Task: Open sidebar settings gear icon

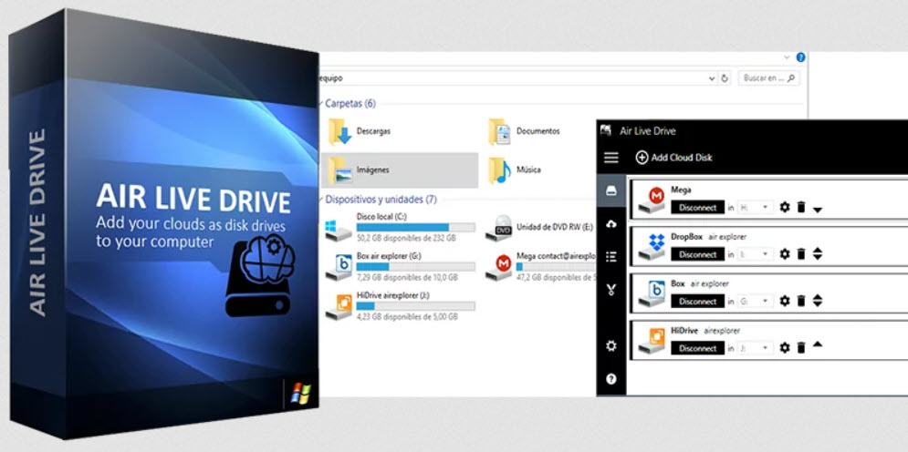Action: click(611, 346)
